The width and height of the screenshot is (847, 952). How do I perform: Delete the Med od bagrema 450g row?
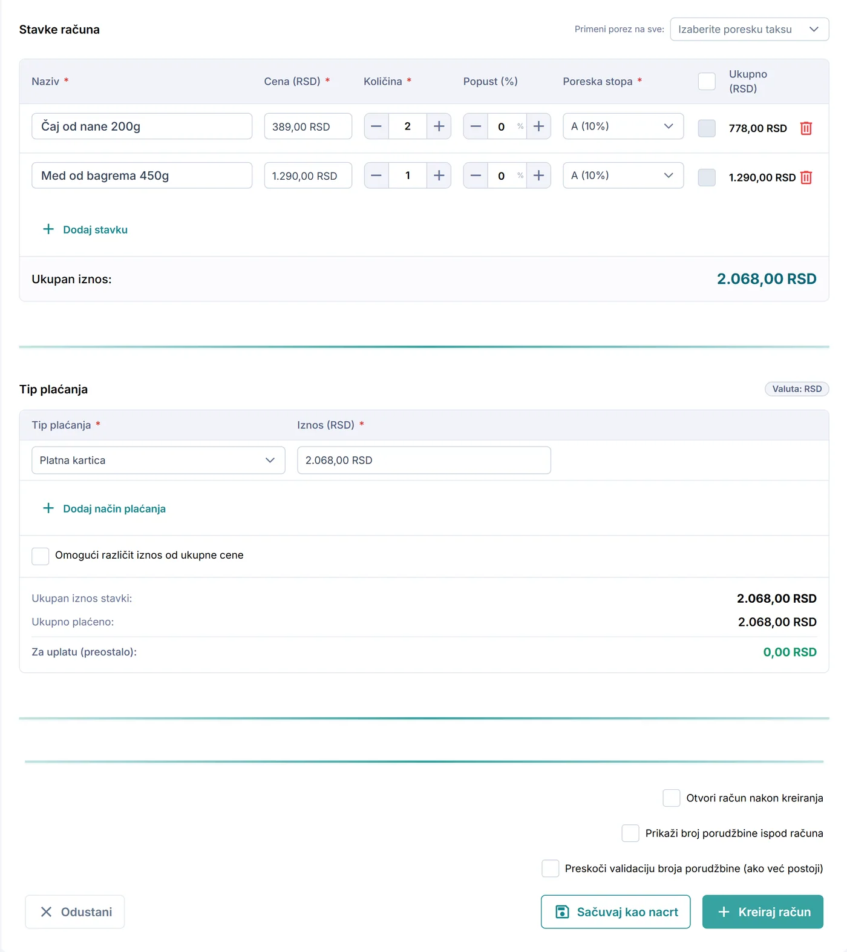pos(806,177)
